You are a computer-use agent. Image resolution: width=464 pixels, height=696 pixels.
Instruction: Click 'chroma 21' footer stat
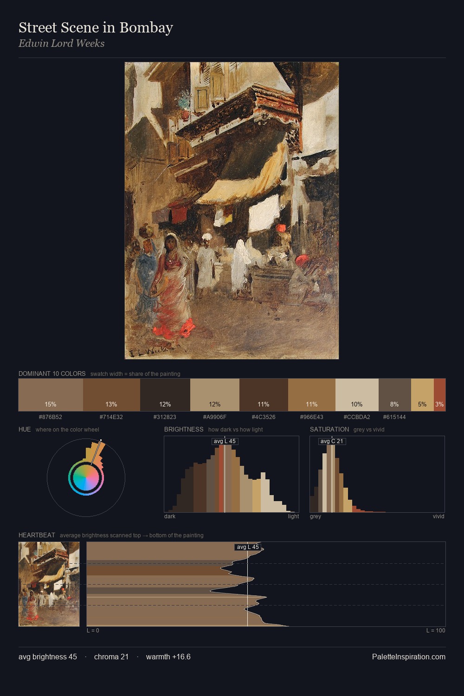pos(111,657)
